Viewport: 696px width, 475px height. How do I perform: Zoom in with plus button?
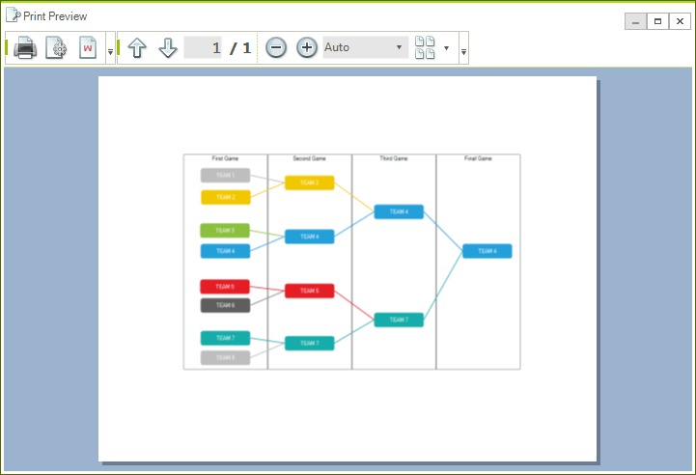click(x=307, y=47)
